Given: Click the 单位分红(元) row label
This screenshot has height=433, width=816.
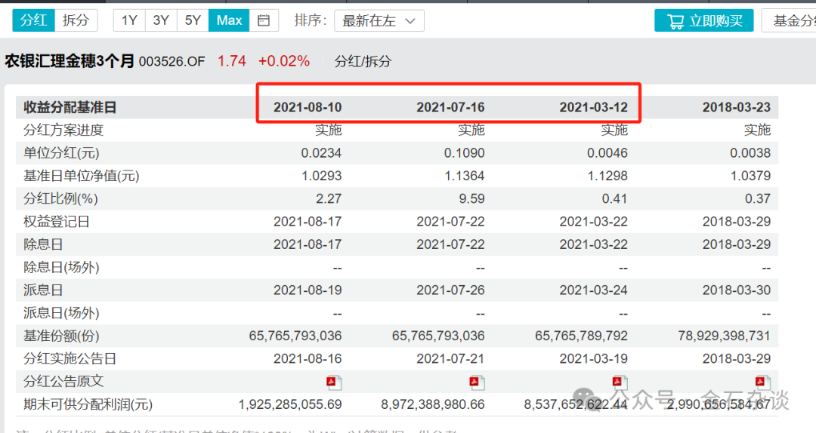Looking at the screenshot, I should [x=61, y=153].
